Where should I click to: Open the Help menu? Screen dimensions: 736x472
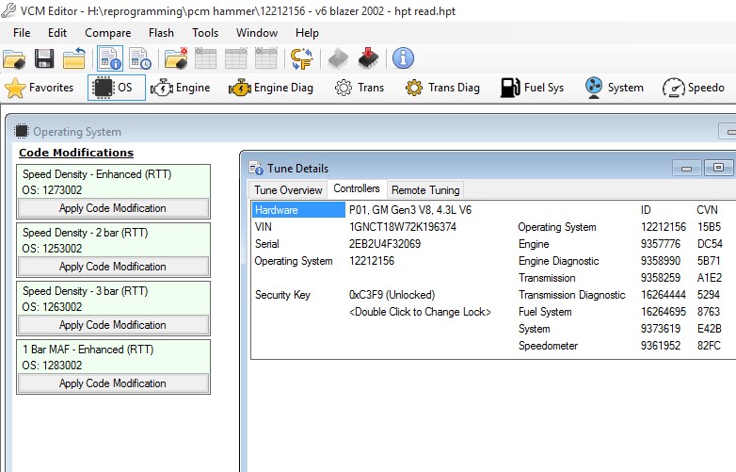pos(307,33)
